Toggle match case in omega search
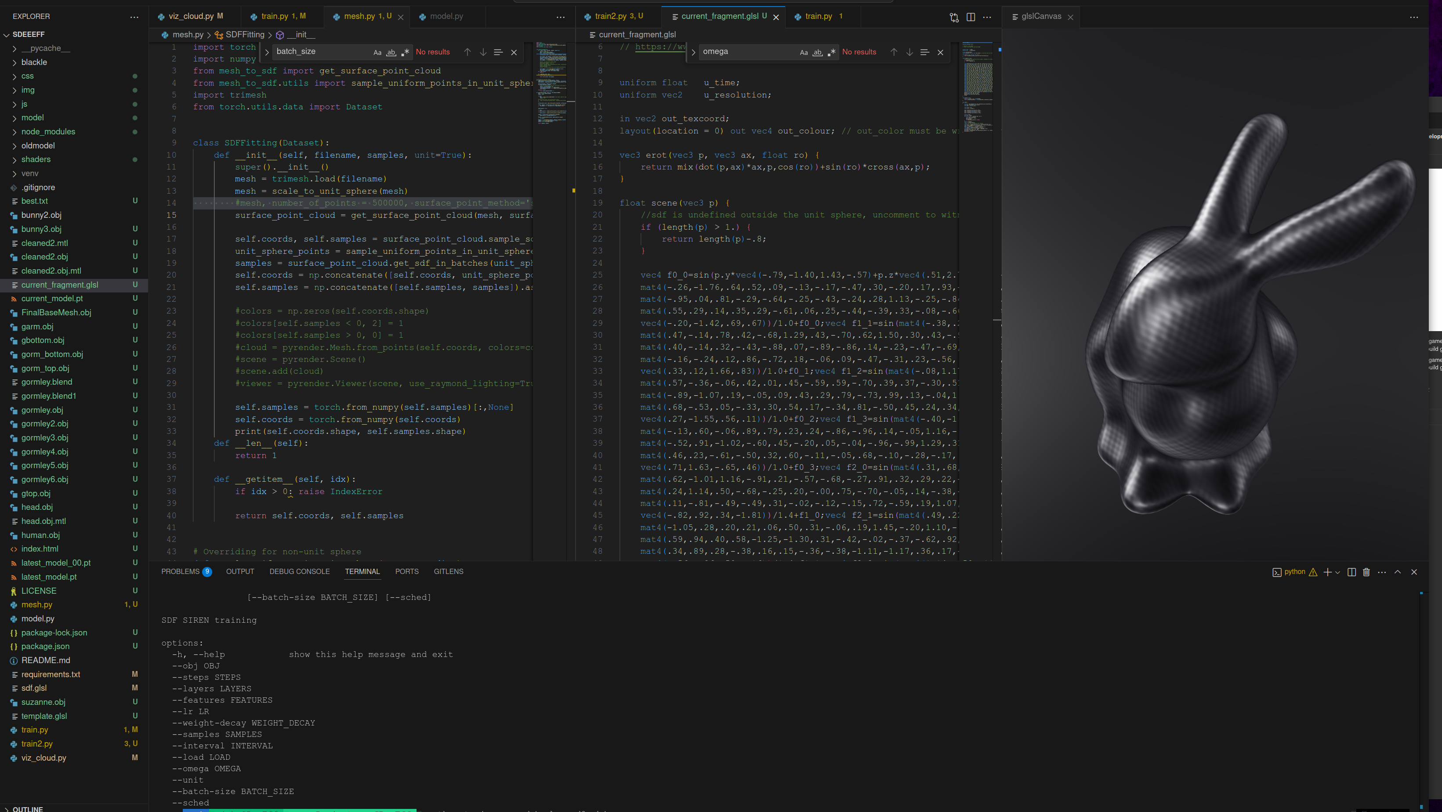Viewport: 1442px width, 812px height. 804,52
